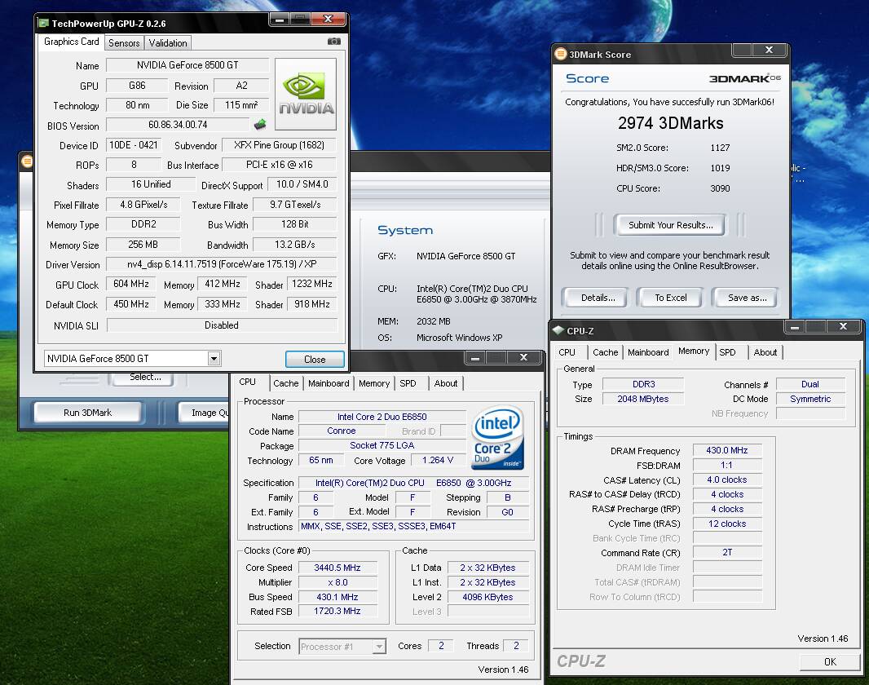The width and height of the screenshot is (869, 685).
Task: Minimize the GPU-Z window
Action: (x=280, y=20)
